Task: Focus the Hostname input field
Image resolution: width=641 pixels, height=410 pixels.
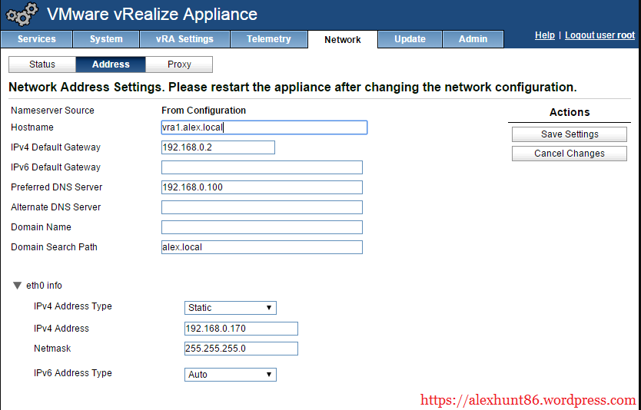Action: tap(264, 127)
